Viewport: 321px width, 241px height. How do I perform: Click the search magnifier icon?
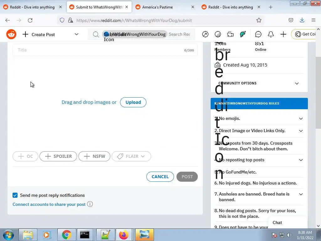[x=96, y=35]
